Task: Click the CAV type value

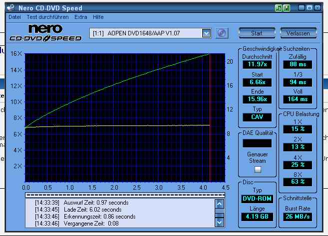Action: click(x=257, y=117)
